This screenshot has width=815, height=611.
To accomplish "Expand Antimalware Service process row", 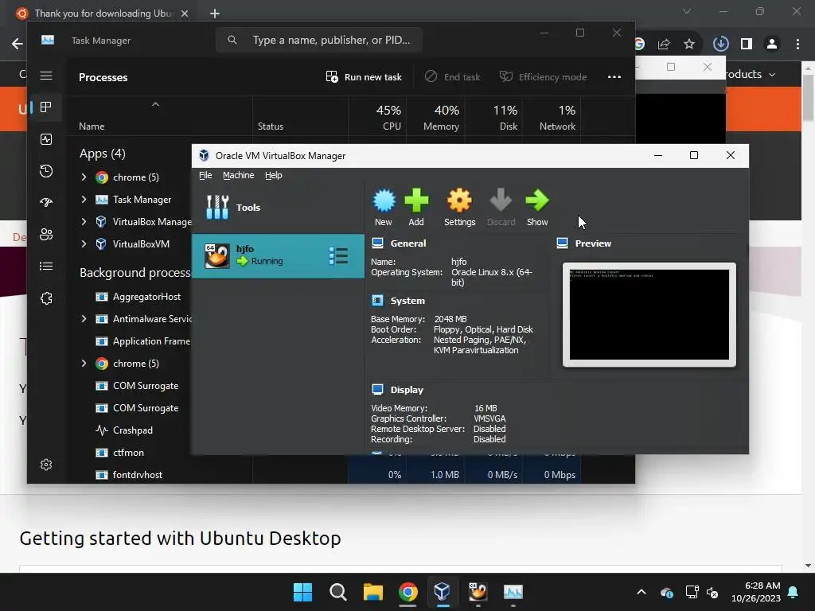I will [x=84, y=319].
